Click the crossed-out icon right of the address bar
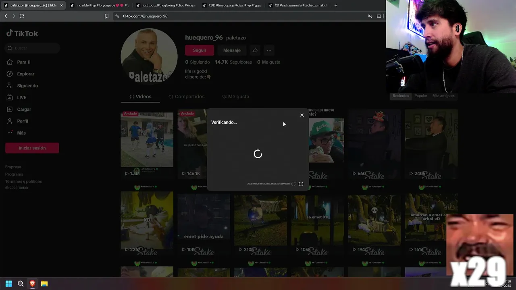This screenshot has width=516, height=290. pos(370,16)
